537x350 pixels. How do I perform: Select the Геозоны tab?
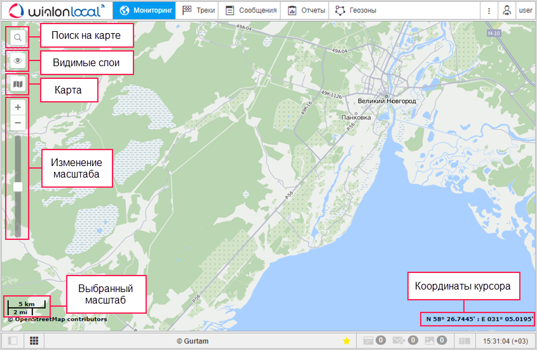pyautogui.click(x=355, y=10)
